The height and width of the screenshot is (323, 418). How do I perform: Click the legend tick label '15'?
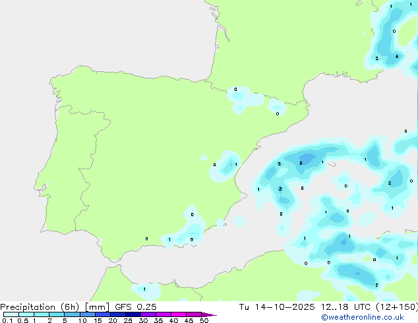tap(98, 320)
